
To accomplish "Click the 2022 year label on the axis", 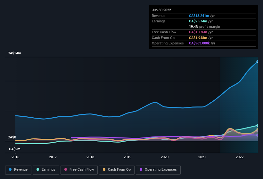I will tap(239, 157).
